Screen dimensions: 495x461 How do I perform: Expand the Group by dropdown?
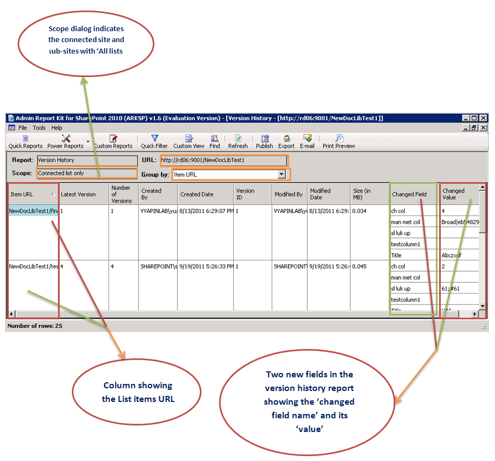(281, 174)
